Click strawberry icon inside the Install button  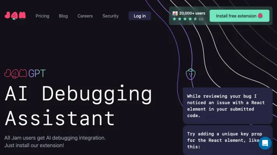pos(260,16)
